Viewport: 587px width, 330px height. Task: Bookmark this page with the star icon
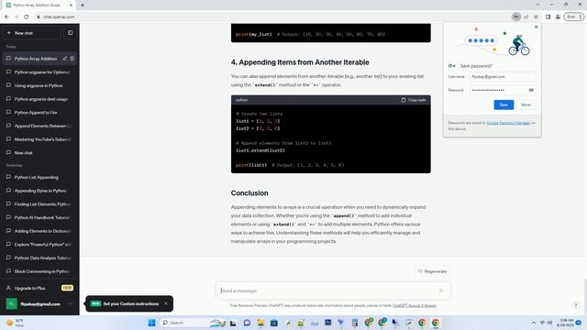click(536, 16)
